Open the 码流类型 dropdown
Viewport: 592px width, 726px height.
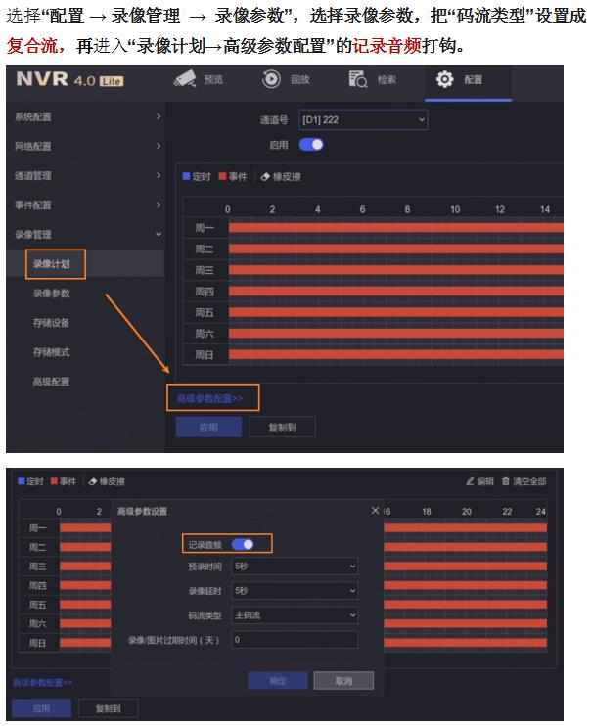(295, 615)
